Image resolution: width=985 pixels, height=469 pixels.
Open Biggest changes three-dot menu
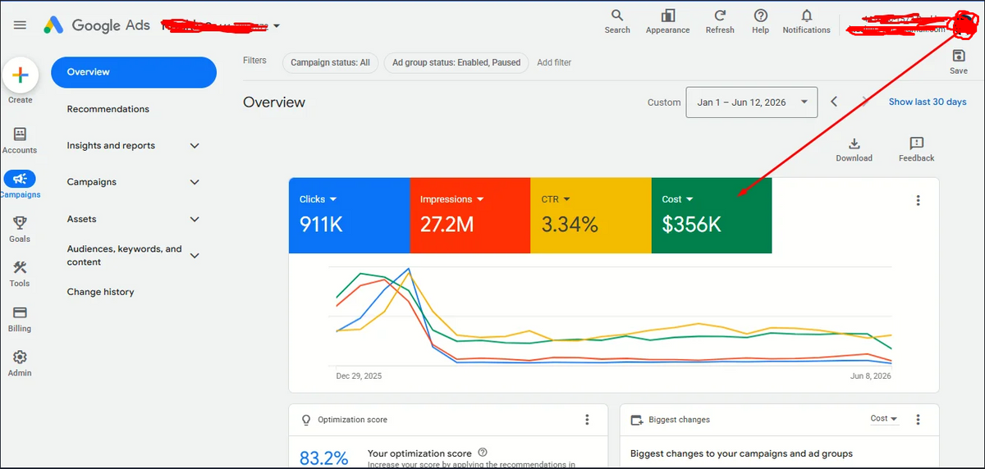point(918,420)
